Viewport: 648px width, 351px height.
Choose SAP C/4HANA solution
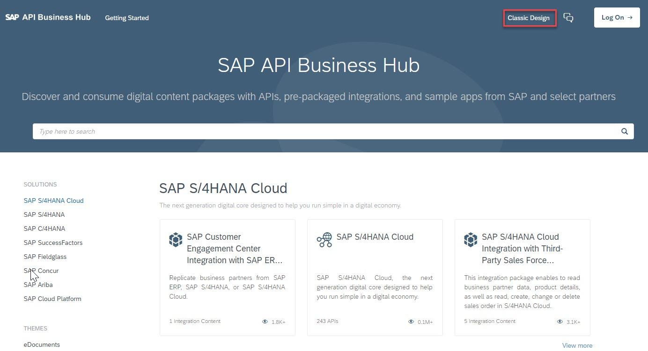[44, 229]
